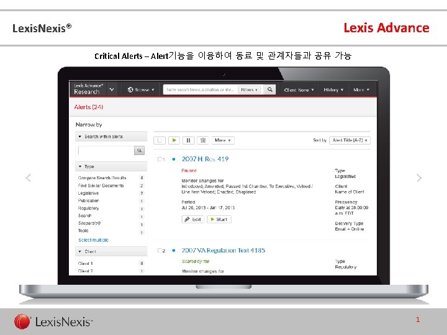The image size is (447, 335).
Task: Click the LexisNexis globe logo in footer
Action: (22, 322)
